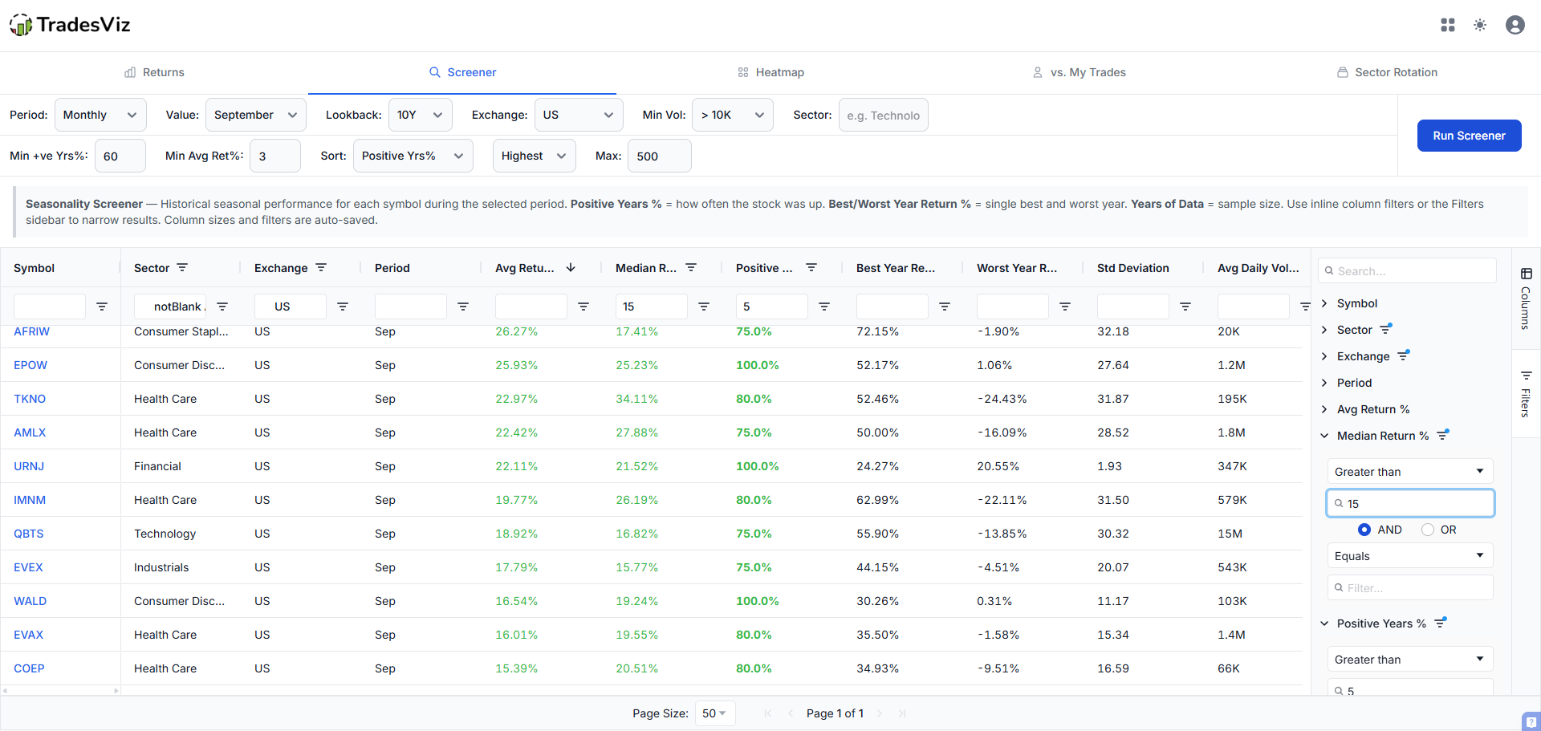This screenshot has width=1541, height=731.
Task: Open the Std Deviation filter icon
Action: click(1185, 307)
